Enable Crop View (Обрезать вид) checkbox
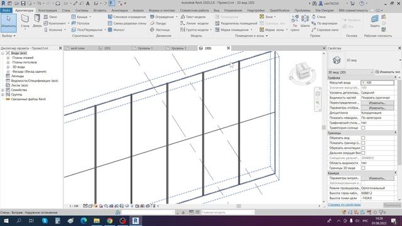 [x=363, y=138]
